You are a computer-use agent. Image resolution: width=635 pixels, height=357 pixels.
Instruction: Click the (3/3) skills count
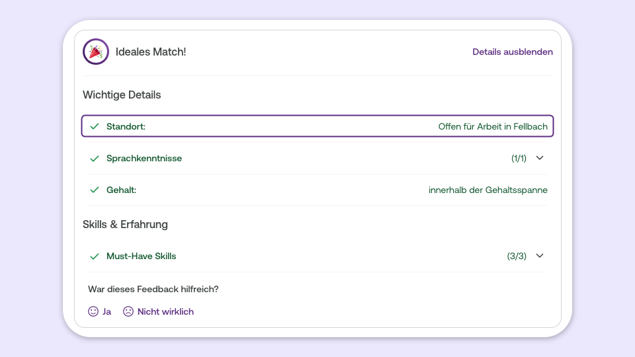pyautogui.click(x=517, y=257)
